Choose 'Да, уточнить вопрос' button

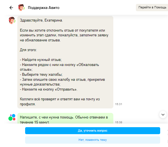pyautogui.click(x=93, y=131)
